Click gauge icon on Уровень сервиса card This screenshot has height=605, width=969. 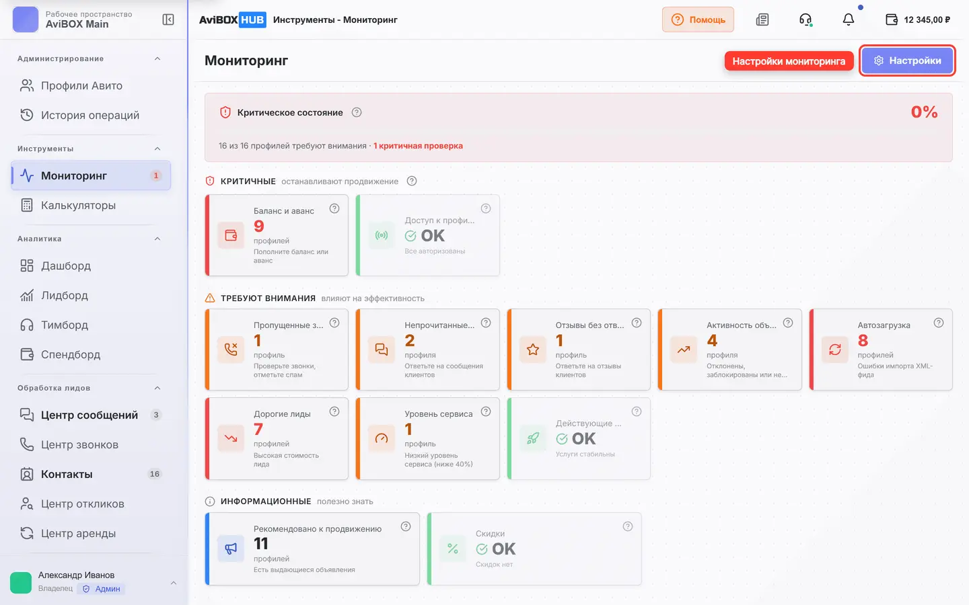(x=382, y=438)
